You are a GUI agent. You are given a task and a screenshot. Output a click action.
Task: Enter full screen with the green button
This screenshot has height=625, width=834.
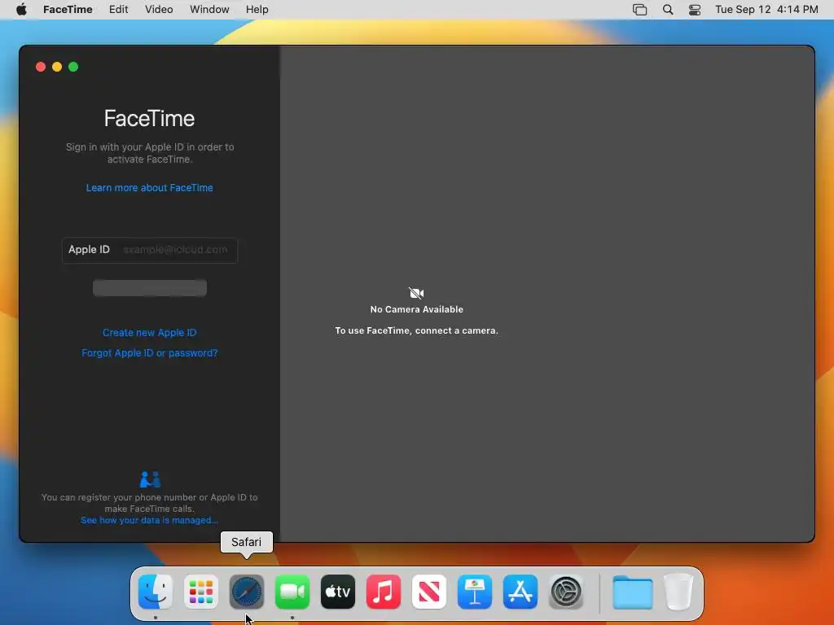click(x=73, y=67)
